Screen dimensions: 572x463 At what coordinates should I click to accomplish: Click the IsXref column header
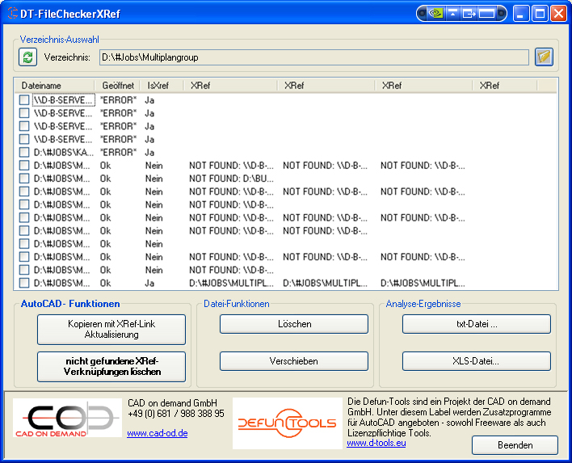(162, 86)
